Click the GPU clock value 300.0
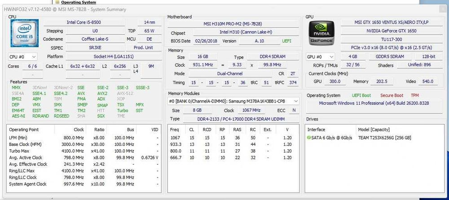Screen dimensions: 449x200 [335, 81]
